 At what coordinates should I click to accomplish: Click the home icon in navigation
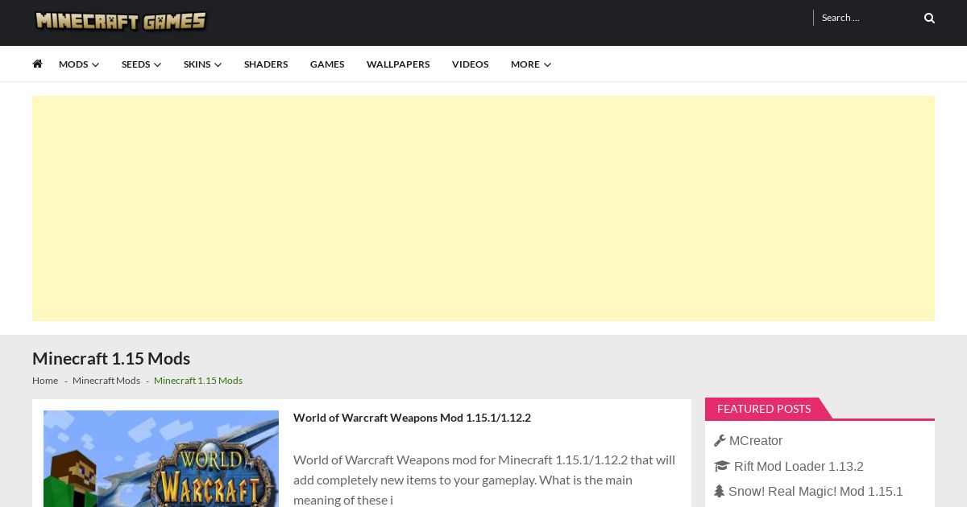[37, 64]
